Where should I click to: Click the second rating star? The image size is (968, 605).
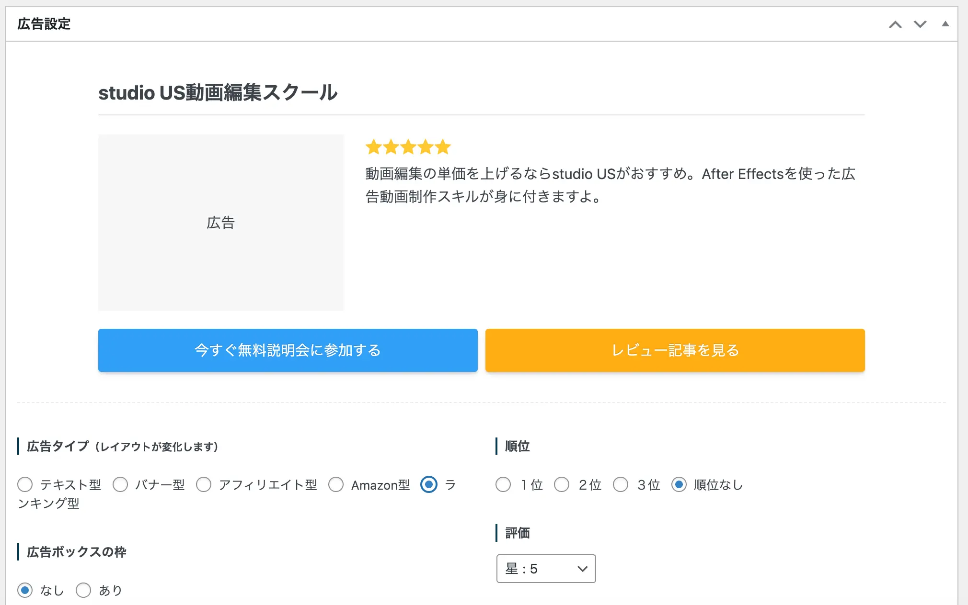(391, 147)
